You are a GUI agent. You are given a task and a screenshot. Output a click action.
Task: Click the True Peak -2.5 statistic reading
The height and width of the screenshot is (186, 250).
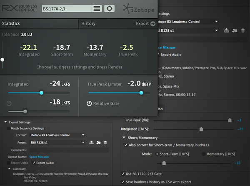[x=127, y=48]
